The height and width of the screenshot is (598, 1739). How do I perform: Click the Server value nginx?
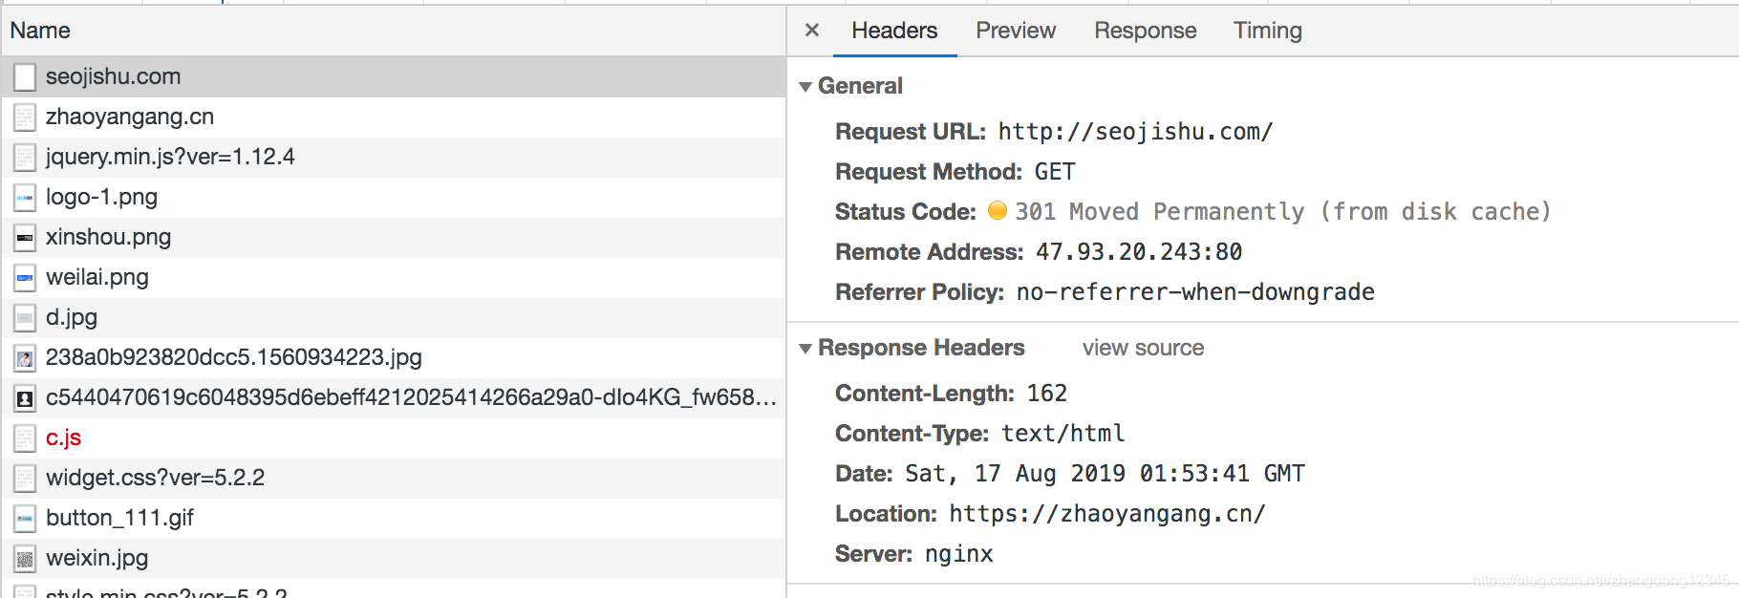click(x=959, y=554)
